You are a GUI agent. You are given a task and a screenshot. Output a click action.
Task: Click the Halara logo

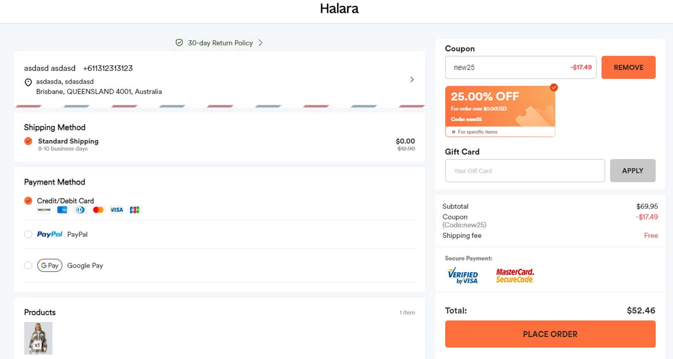tap(339, 9)
